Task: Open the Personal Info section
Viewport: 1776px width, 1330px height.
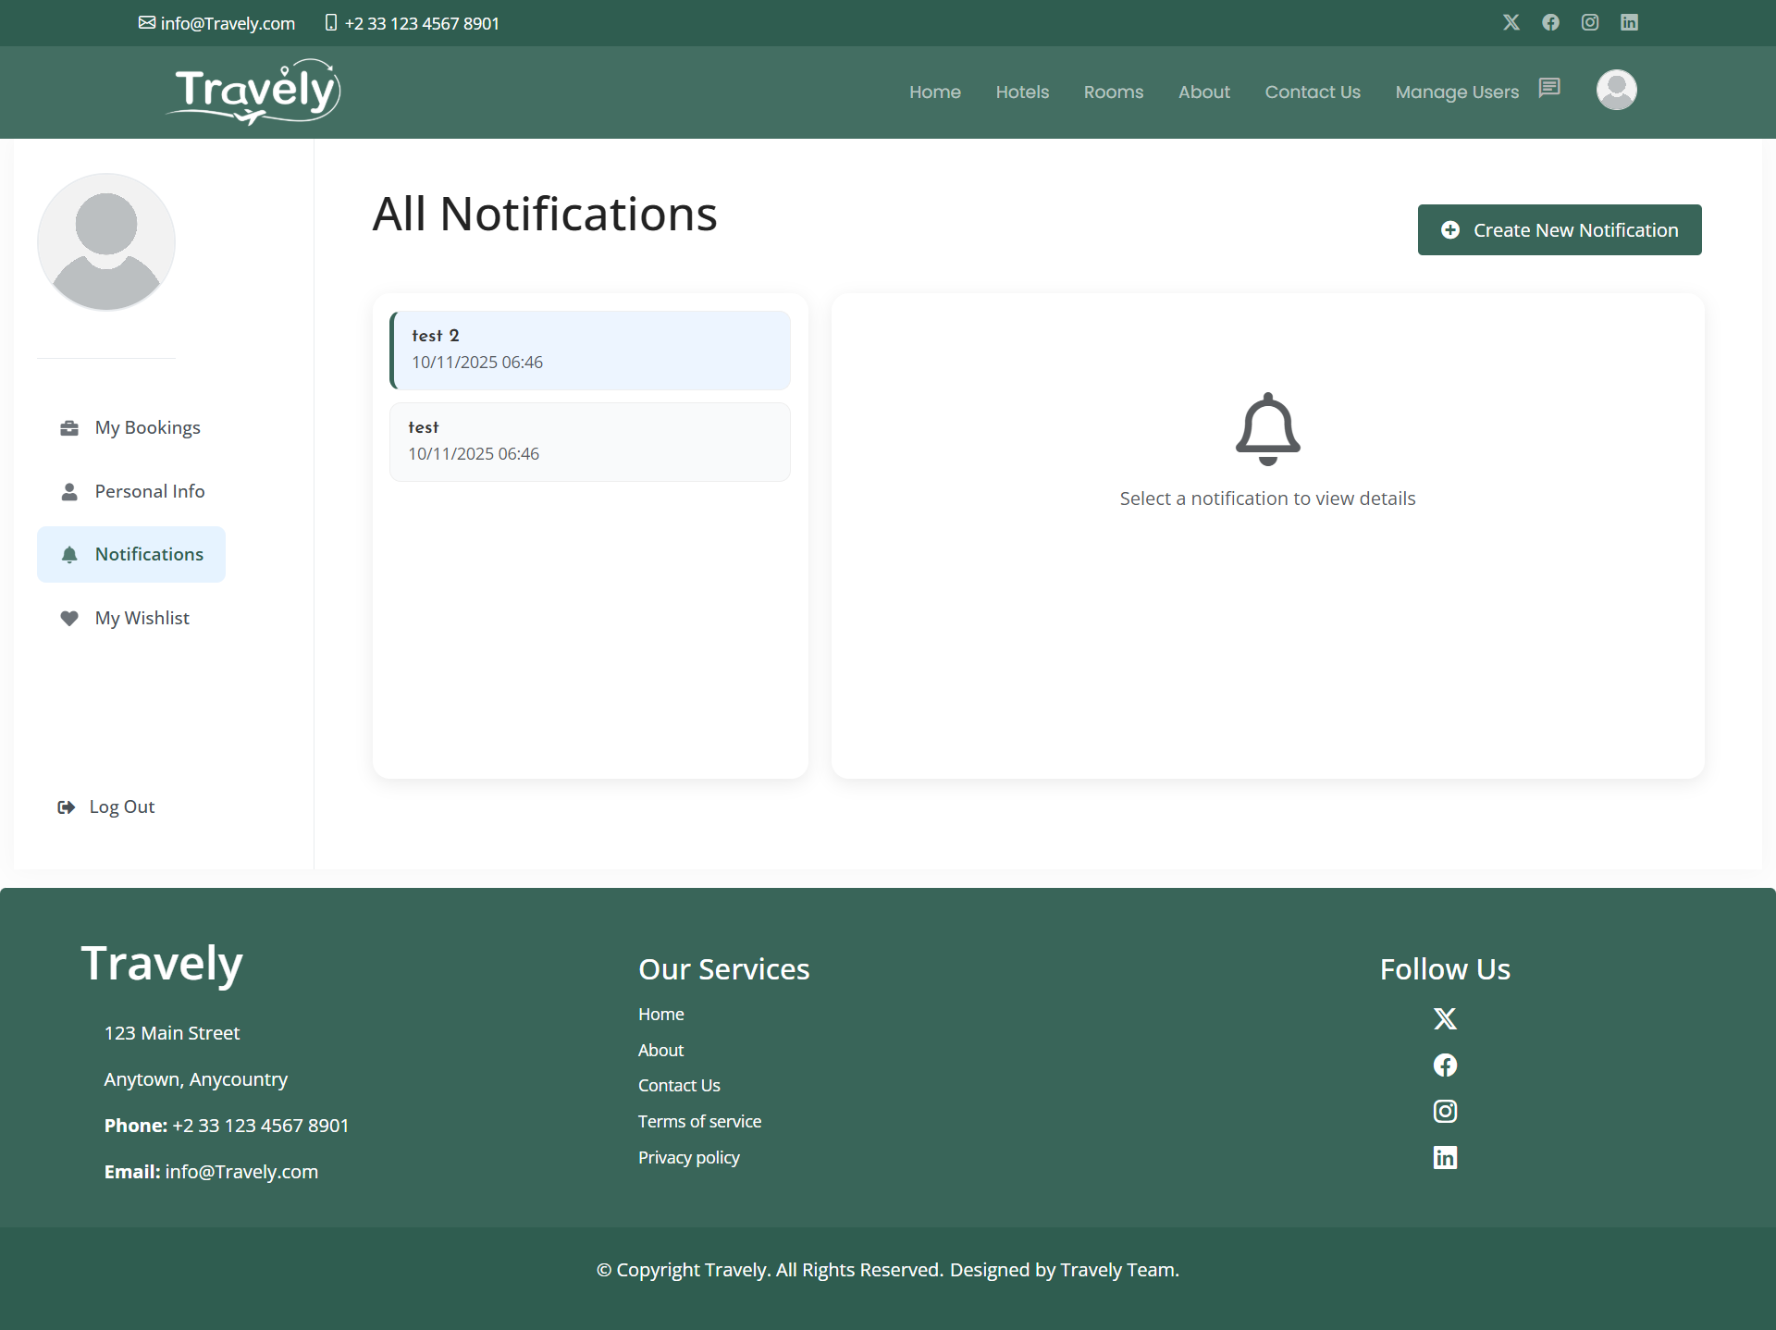Action: [x=150, y=491]
